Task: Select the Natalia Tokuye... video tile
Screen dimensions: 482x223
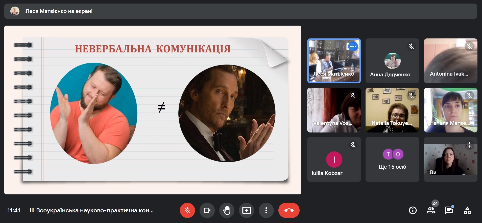Action: [x=392, y=110]
